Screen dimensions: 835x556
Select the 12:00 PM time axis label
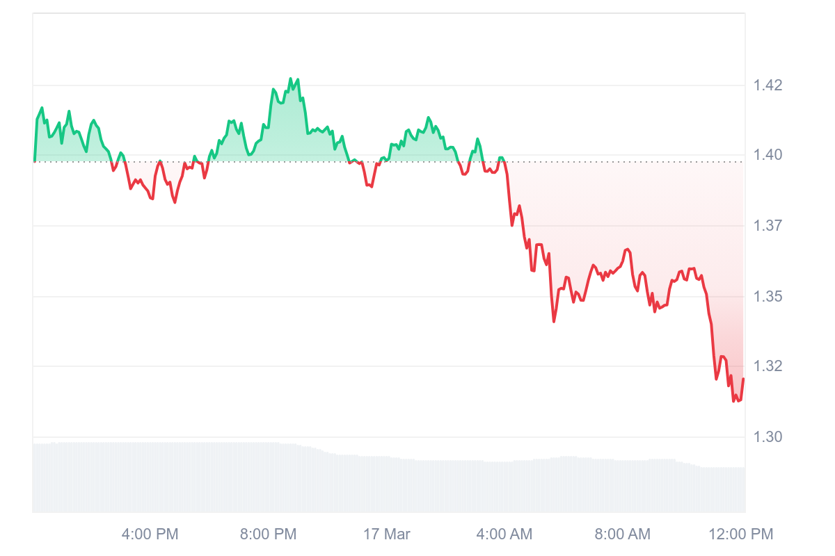pos(740,534)
